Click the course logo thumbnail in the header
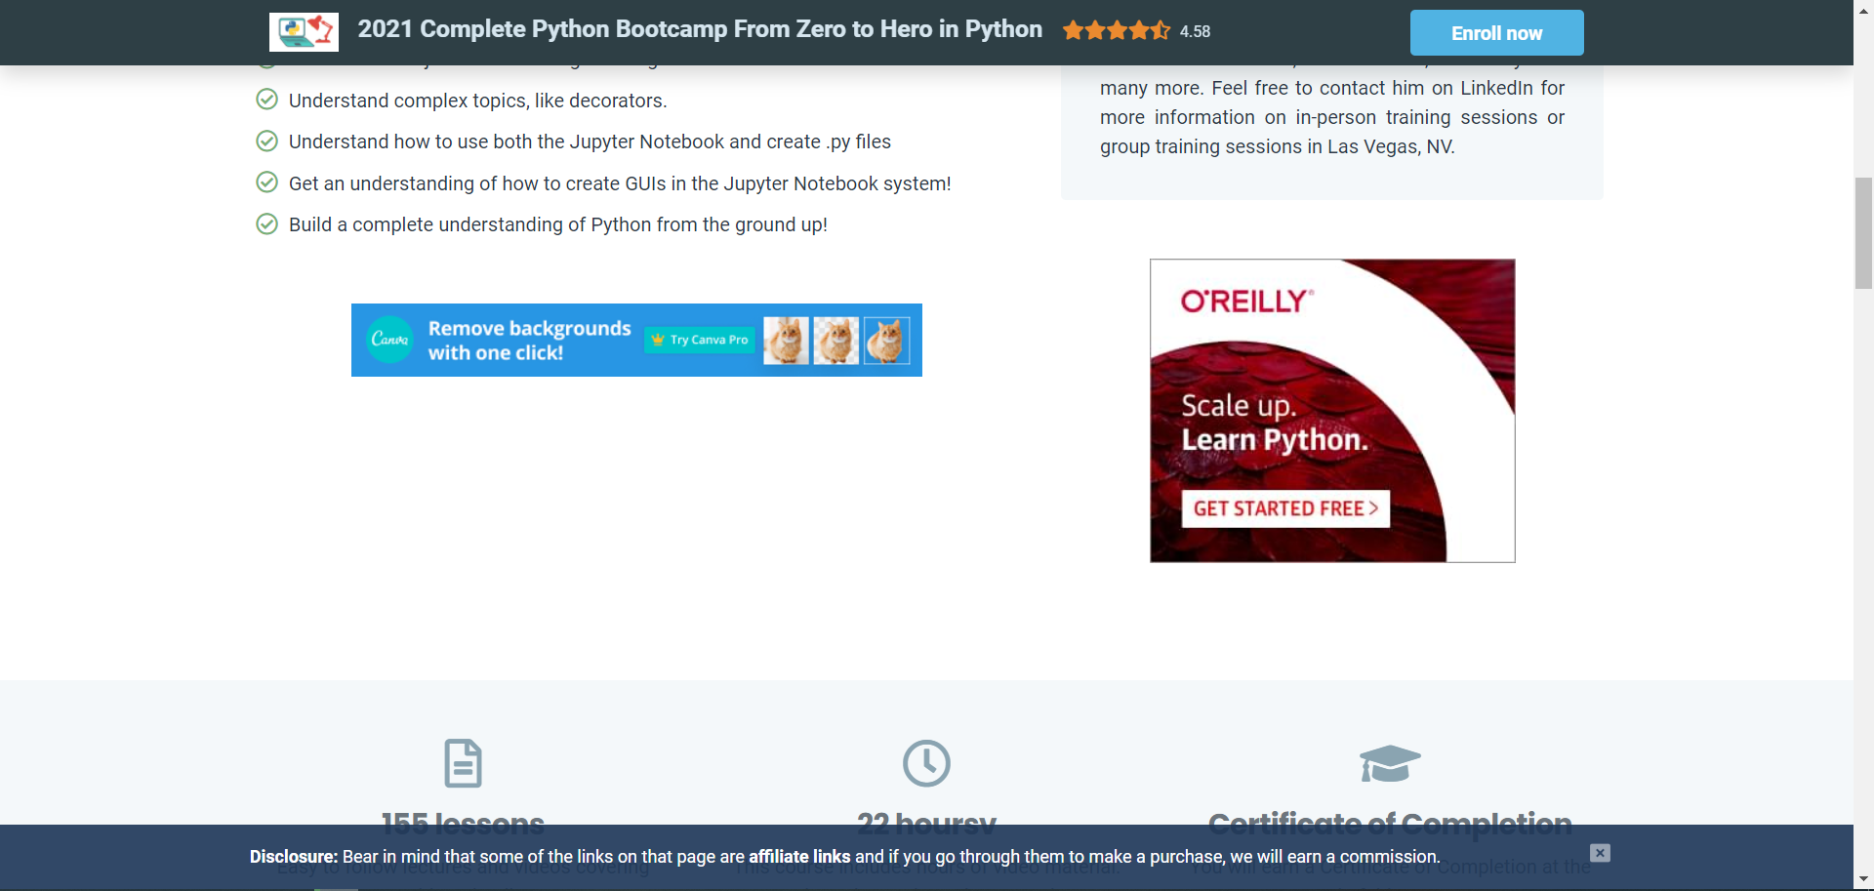This screenshot has height=891, width=1874. point(303,31)
